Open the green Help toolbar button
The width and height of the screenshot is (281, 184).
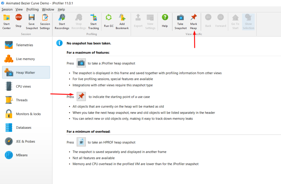[165, 18]
